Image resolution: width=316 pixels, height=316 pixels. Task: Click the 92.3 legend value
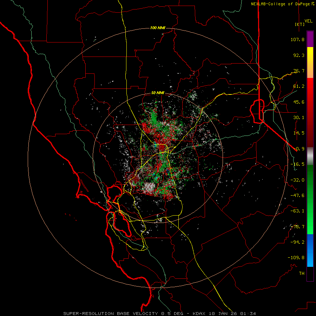click(299, 55)
